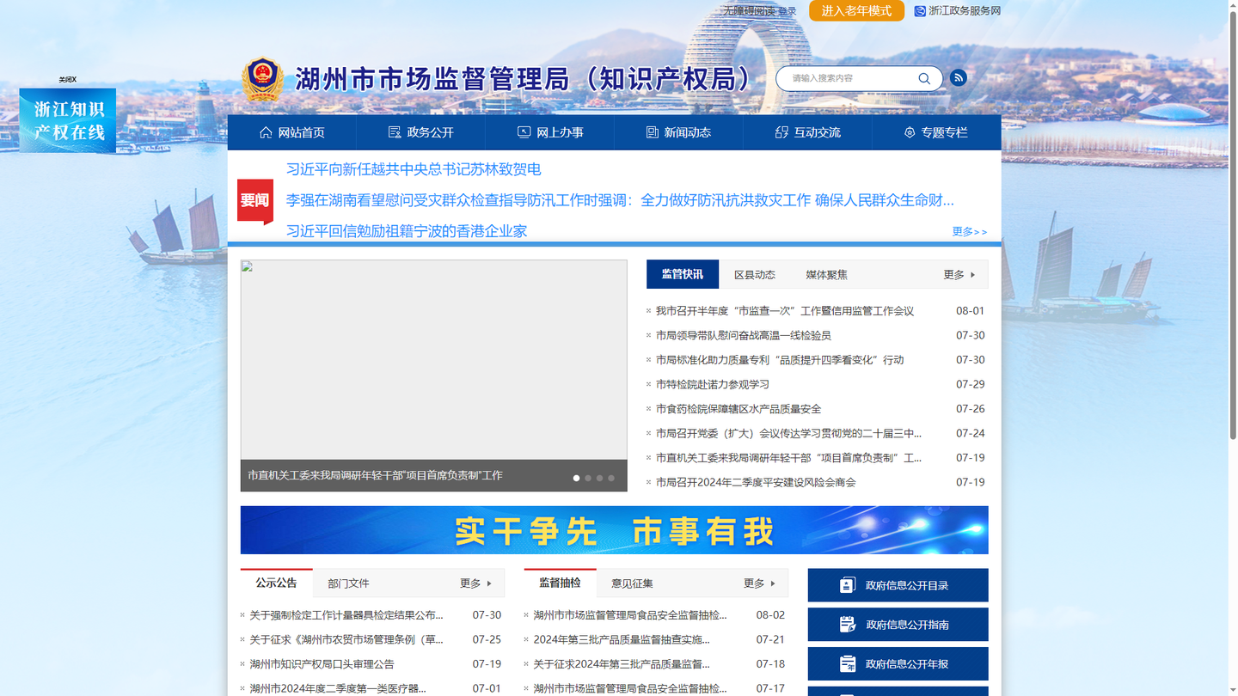1238x696 pixels.
Task: Open the 专题专栏 menu
Action: [936, 132]
